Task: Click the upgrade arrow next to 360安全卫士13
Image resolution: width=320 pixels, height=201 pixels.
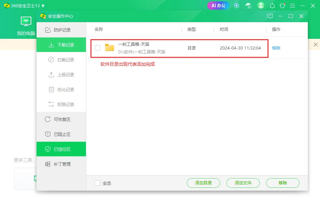Action: [43, 6]
